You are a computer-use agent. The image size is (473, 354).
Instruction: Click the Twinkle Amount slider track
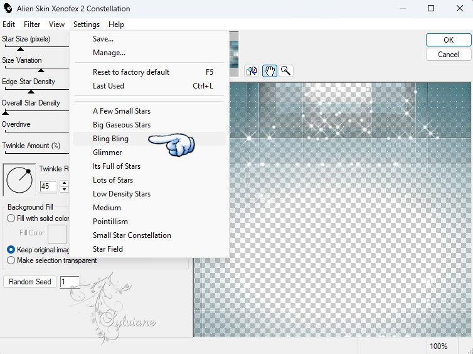pos(37,153)
